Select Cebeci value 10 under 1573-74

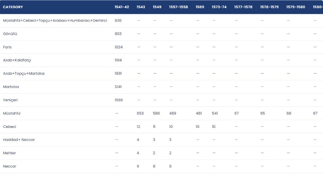point(214,127)
